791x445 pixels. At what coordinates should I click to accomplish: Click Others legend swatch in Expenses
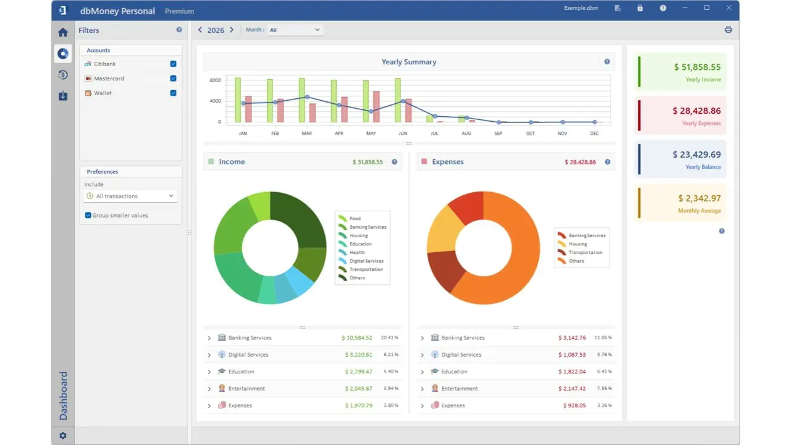coord(561,261)
